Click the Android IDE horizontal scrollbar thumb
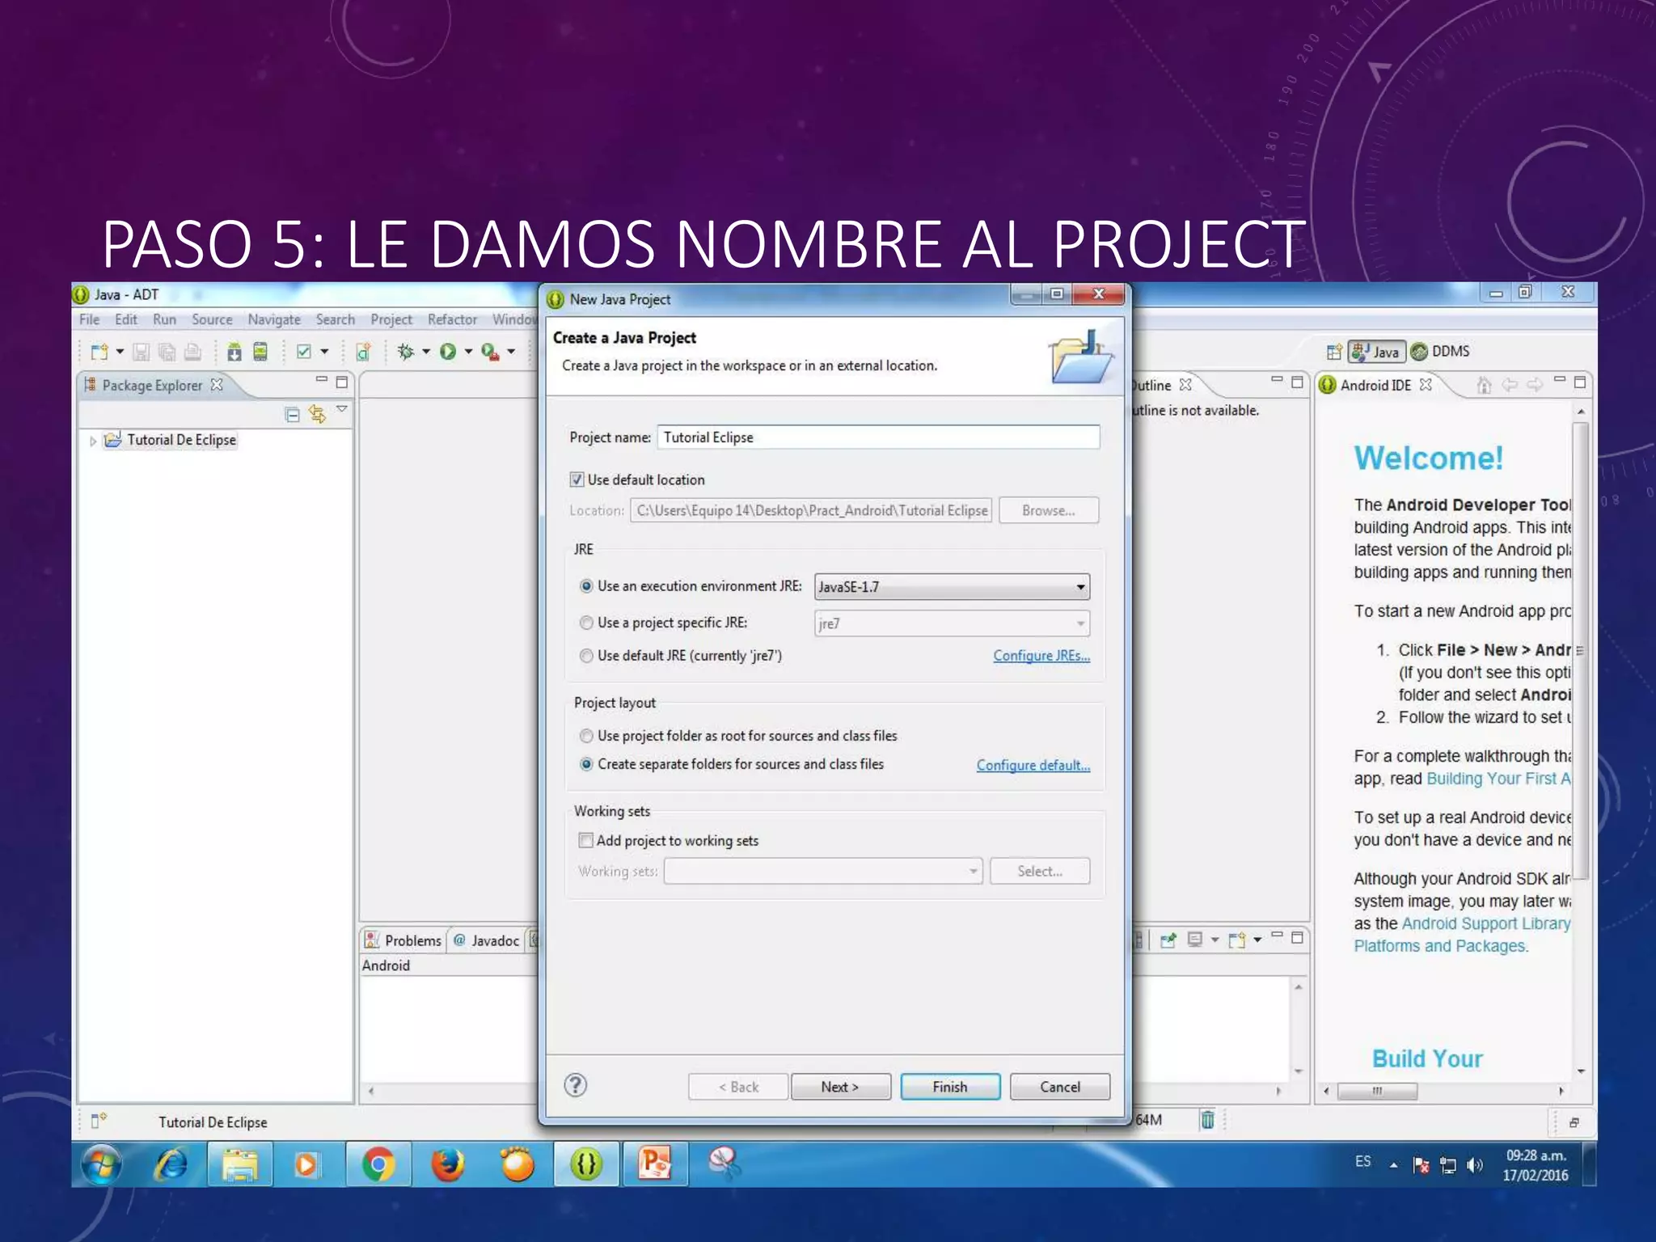The width and height of the screenshot is (1656, 1242). [x=1377, y=1091]
